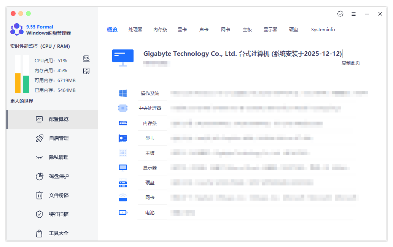Click the 主板 label in the overview list
The height and width of the screenshot is (247, 393).
pyautogui.click(x=150, y=153)
